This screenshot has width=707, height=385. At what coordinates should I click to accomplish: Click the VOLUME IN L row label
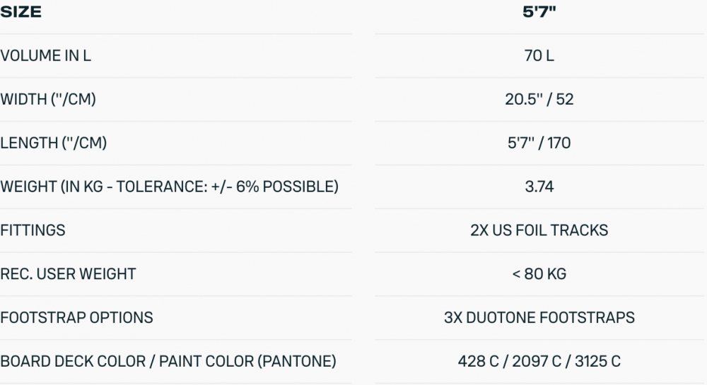tap(46, 56)
